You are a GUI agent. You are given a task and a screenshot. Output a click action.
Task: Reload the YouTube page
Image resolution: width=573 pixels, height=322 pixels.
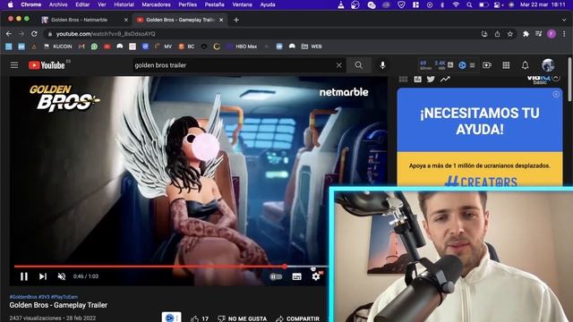(x=34, y=34)
